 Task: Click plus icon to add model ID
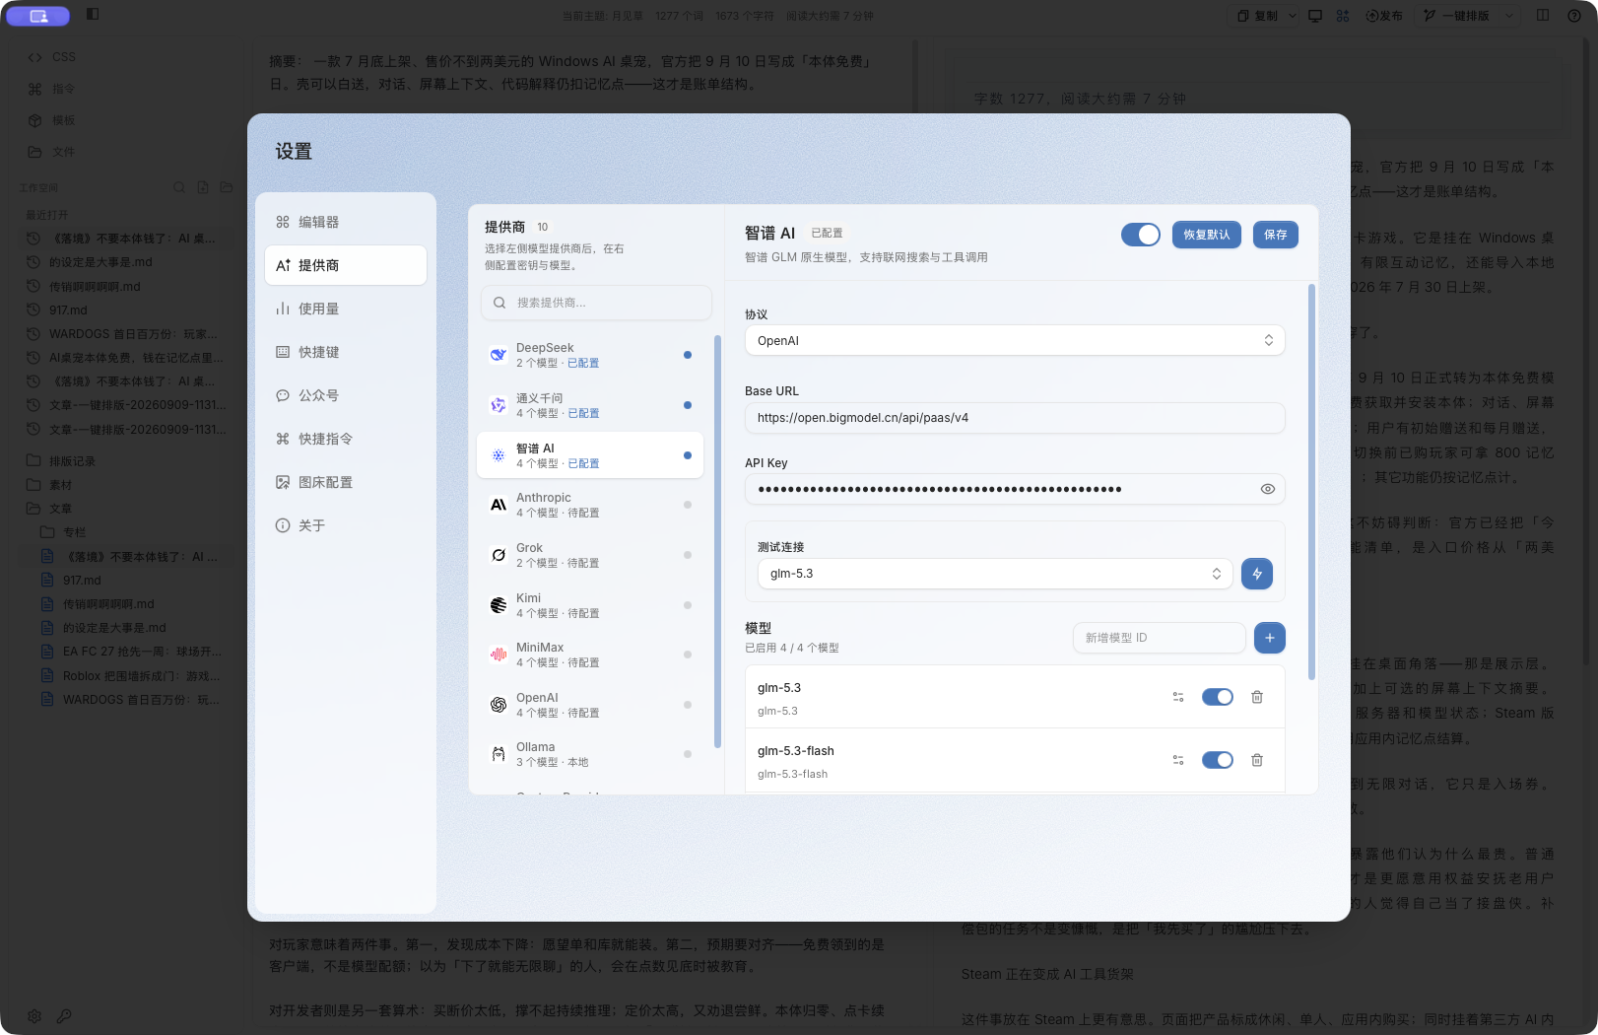point(1270,638)
